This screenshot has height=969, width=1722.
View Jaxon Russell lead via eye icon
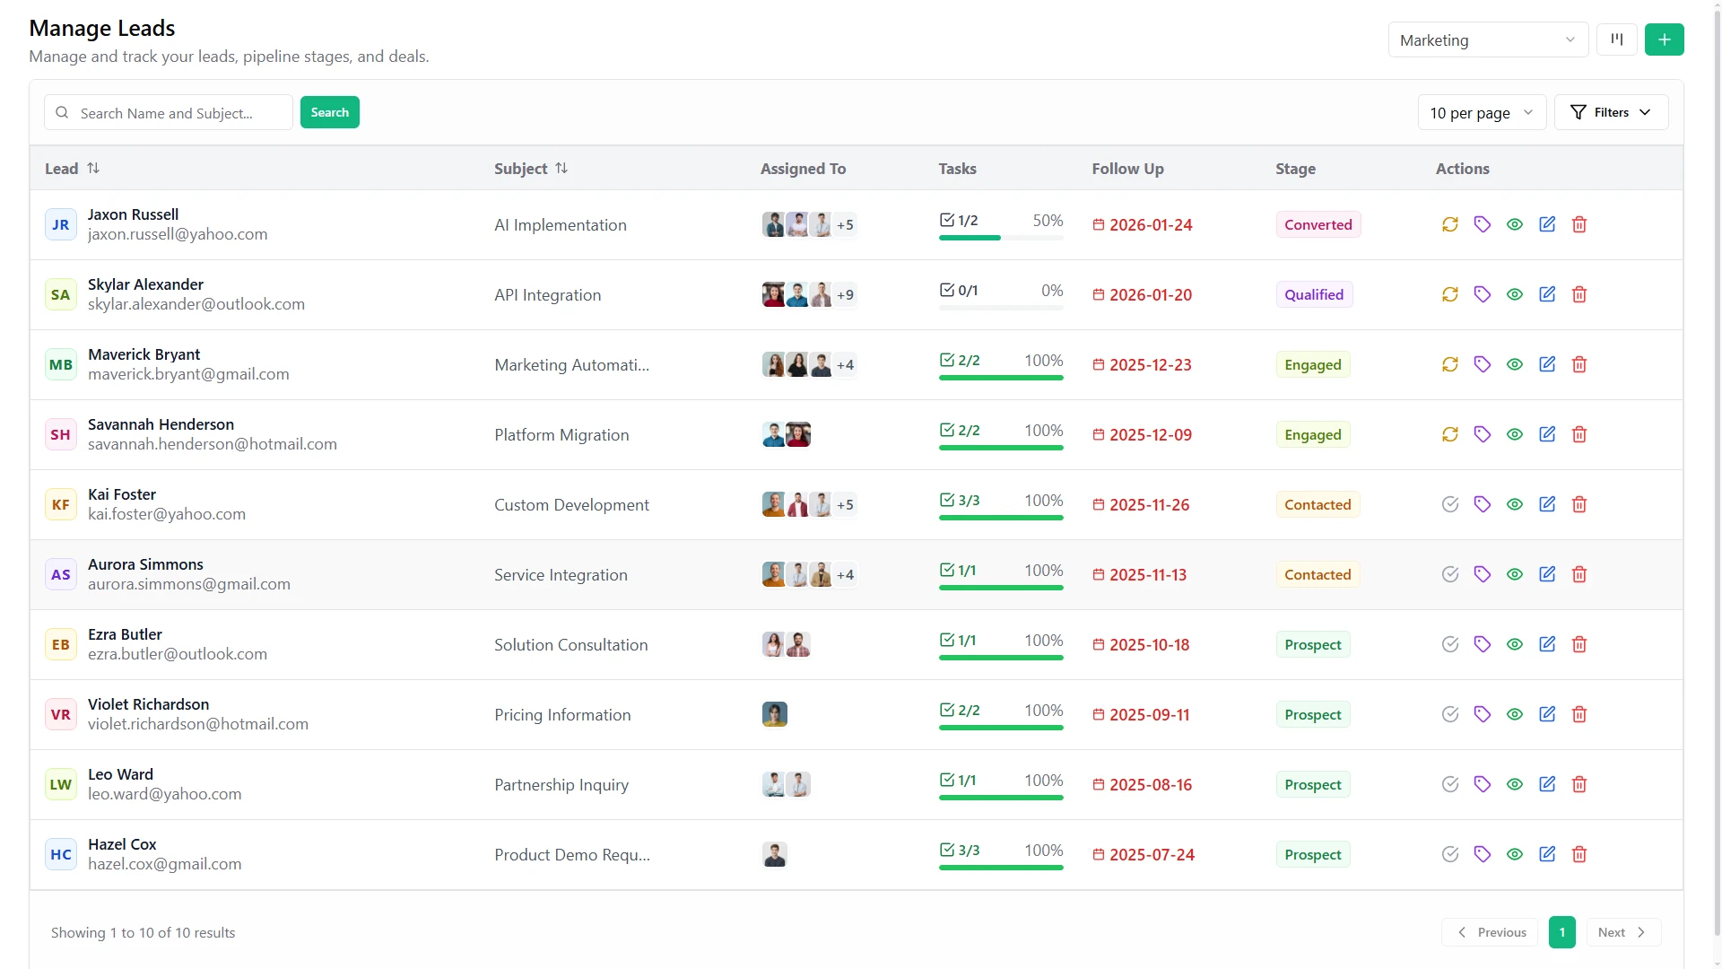[x=1515, y=224]
